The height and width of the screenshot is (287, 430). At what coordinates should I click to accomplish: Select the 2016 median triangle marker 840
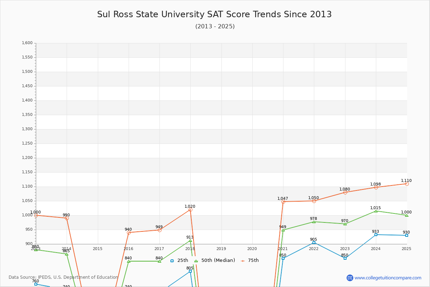point(129,261)
